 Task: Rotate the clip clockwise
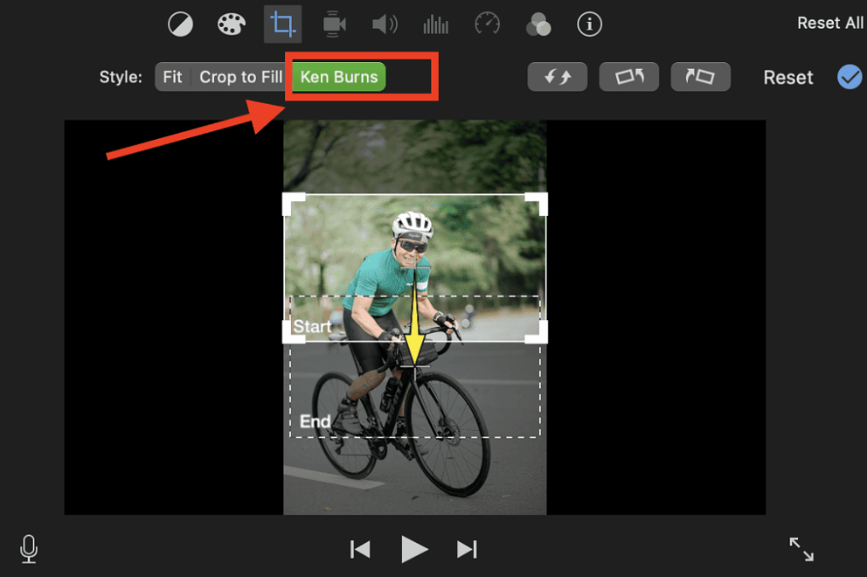[701, 77]
